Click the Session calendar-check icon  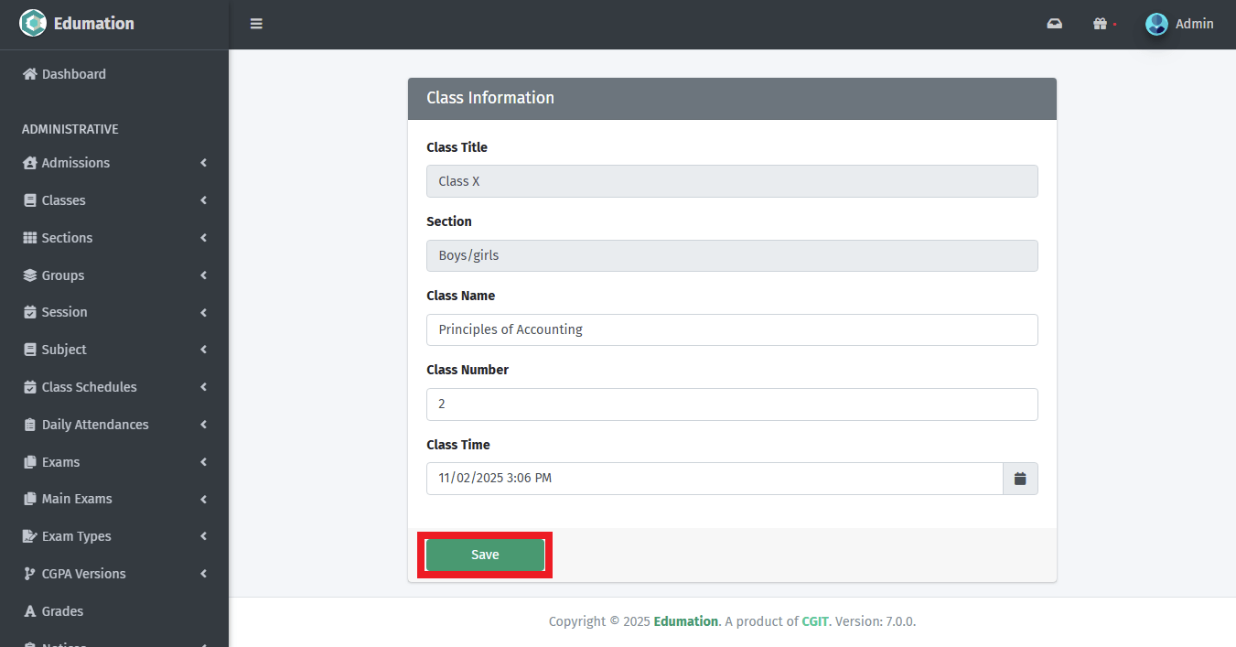click(30, 312)
